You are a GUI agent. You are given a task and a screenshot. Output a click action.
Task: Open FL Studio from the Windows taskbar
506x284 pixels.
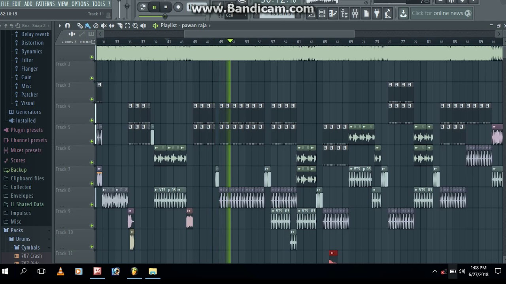(134, 271)
